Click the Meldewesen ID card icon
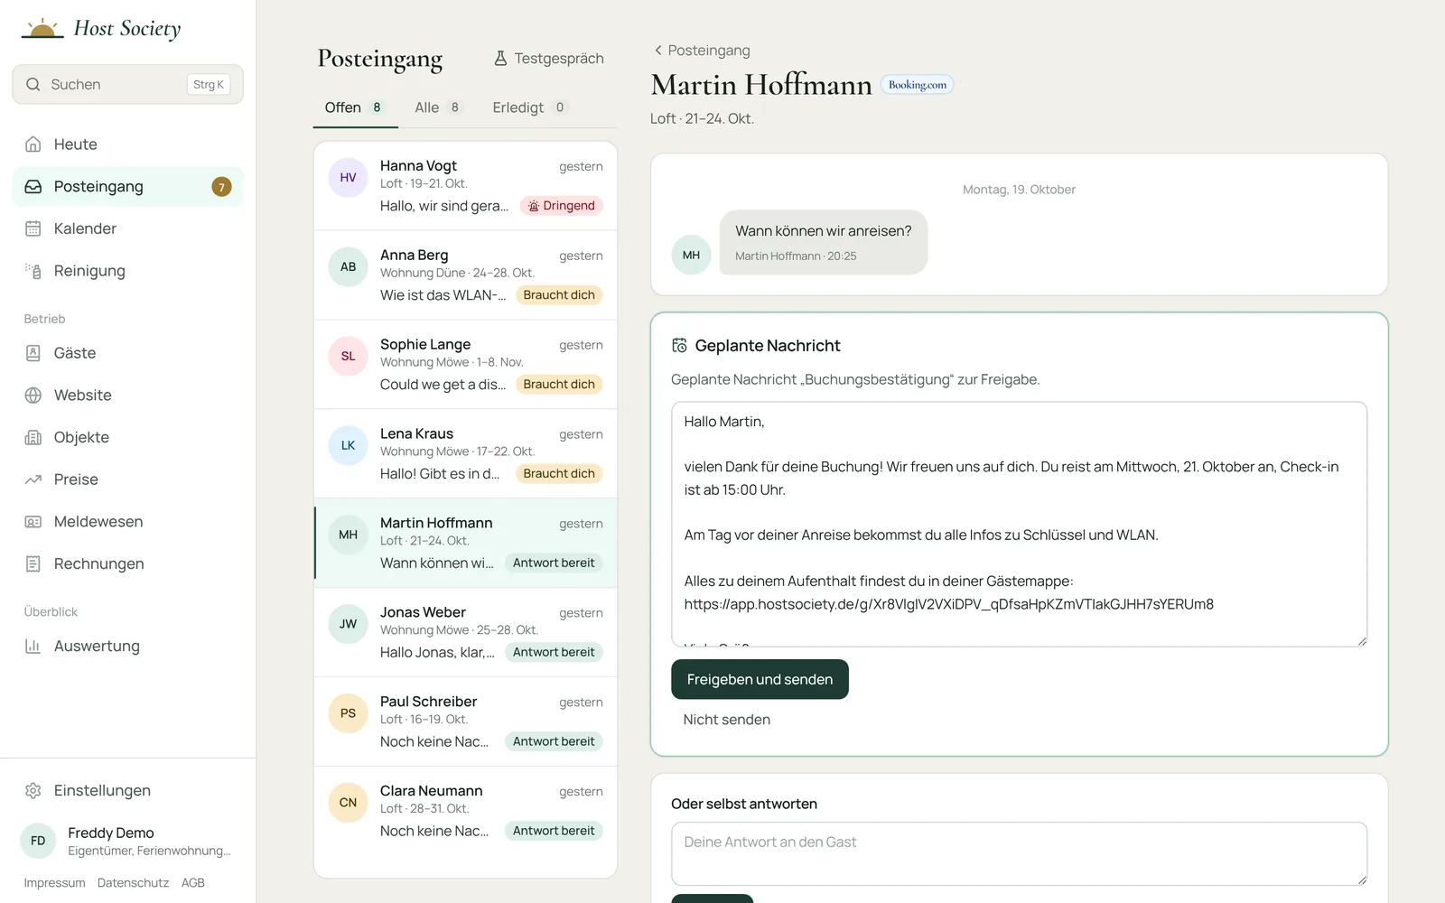This screenshot has width=1445, height=903. pyautogui.click(x=33, y=522)
